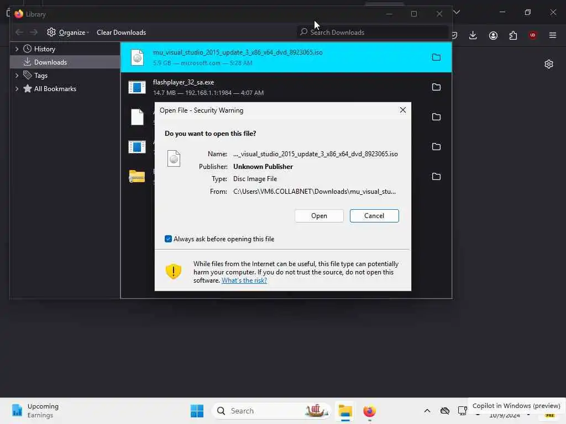Open uBlock Origin extension icon

(x=533, y=35)
